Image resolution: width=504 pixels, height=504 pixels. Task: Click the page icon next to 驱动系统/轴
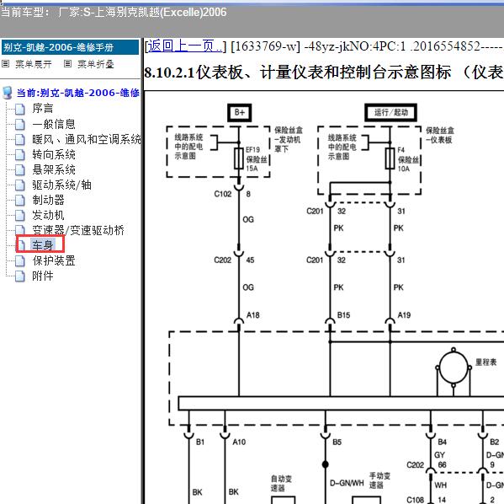20,185
